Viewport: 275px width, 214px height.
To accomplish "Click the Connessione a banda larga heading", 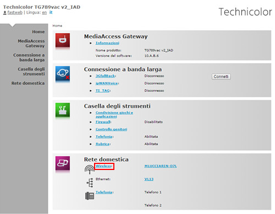I will (x=123, y=69).
